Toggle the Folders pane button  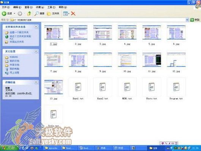(x=53, y=13)
